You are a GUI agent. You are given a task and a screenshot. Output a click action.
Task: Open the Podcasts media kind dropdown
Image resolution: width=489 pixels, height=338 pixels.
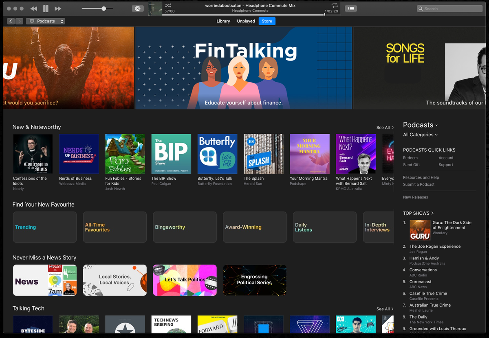pyautogui.click(x=45, y=21)
